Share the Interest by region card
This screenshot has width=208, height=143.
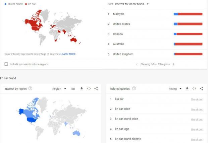[96, 89]
